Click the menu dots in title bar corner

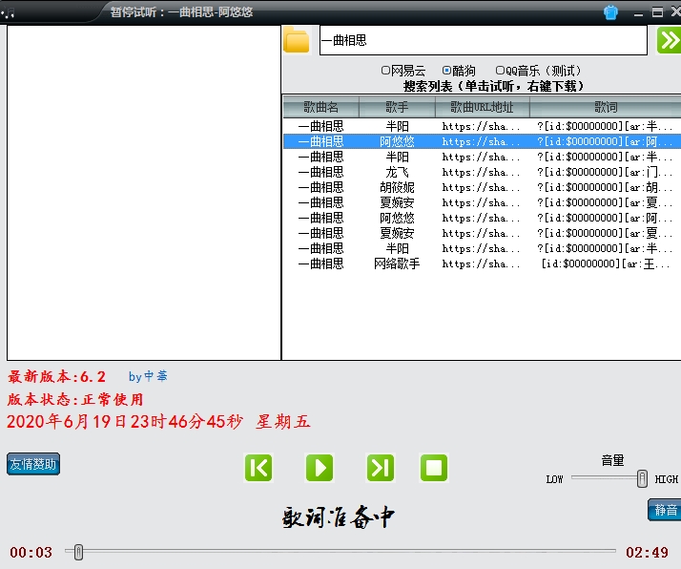pyautogui.click(x=8, y=12)
